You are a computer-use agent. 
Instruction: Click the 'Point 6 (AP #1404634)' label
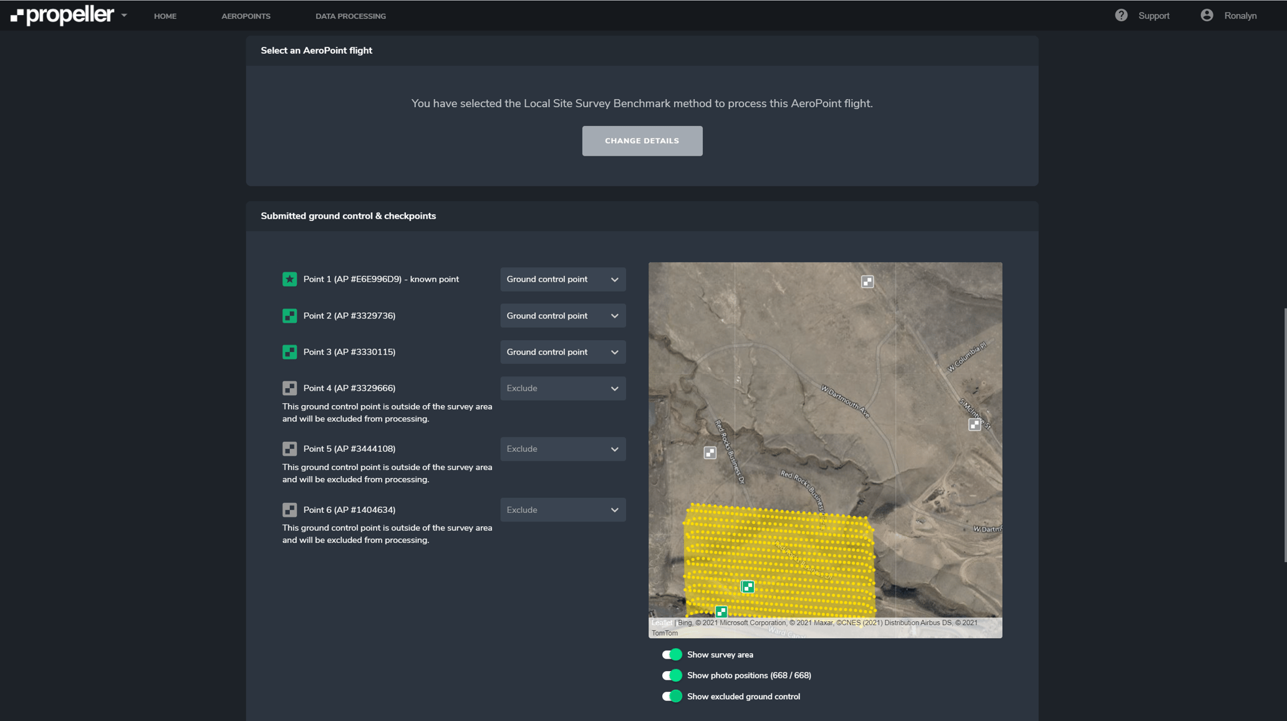tap(349, 510)
